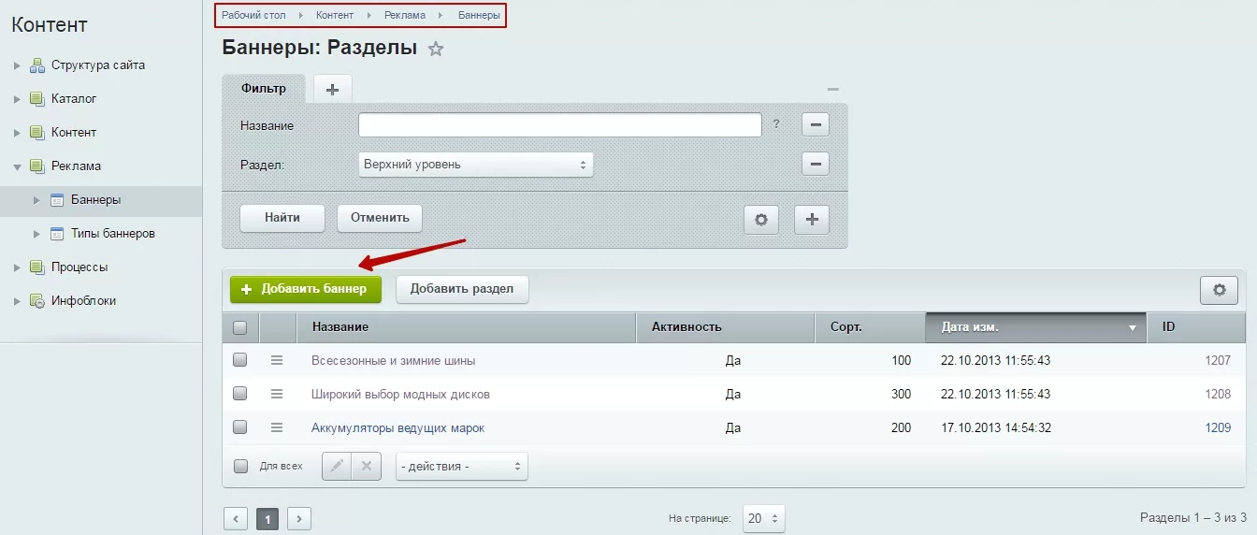Expand Структура сайта tree node
Screen dimensions: 1257x535
point(17,65)
